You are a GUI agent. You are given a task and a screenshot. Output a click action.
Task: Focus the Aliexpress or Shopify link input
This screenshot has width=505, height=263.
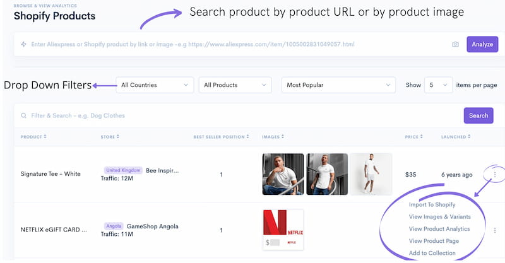point(234,45)
